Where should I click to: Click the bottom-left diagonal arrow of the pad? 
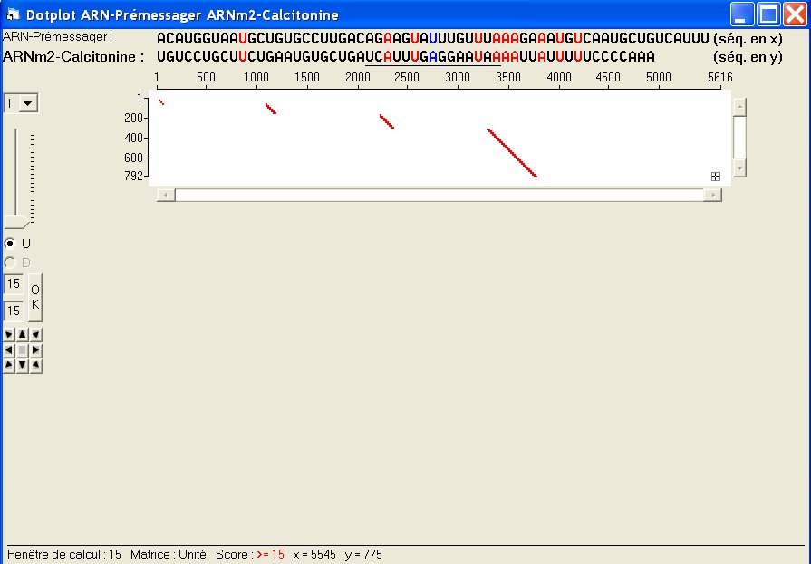pos(9,365)
